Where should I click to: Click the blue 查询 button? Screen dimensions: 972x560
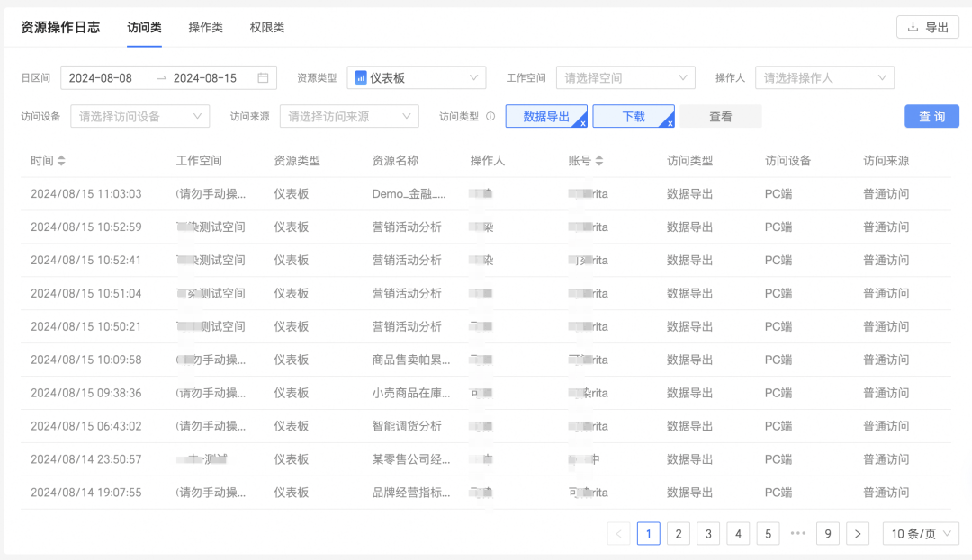coord(931,117)
